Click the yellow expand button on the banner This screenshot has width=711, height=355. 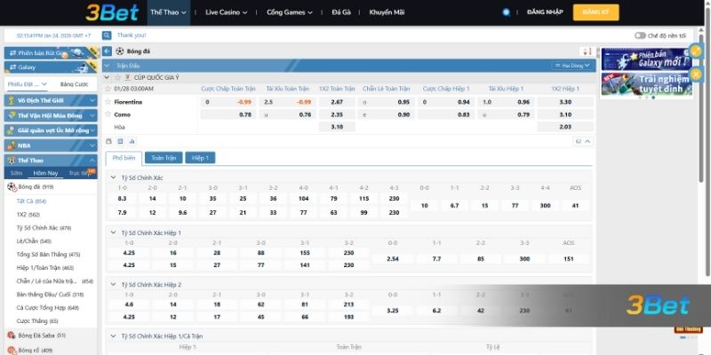pyautogui.click(x=696, y=51)
